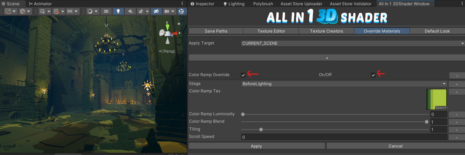
Task: Click the tool handle pivot position icon
Action: (x=8, y=11)
